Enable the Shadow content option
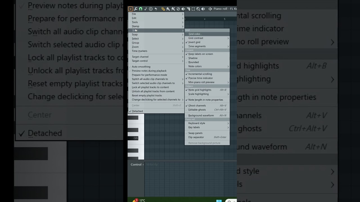This screenshot has width=360, height=202. click(x=207, y=58)
